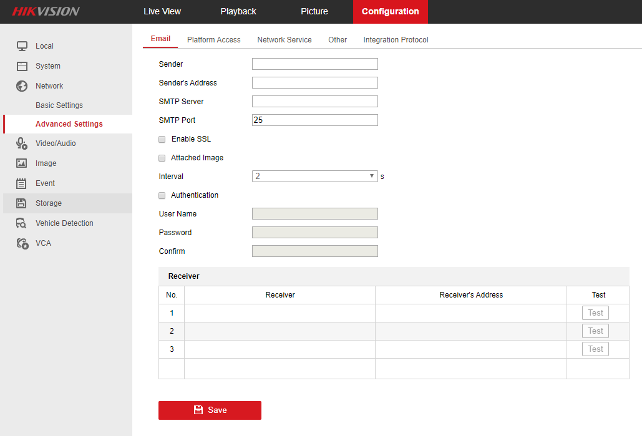
Task: Open Basic Settings under Network
Action: click(59, 105)
